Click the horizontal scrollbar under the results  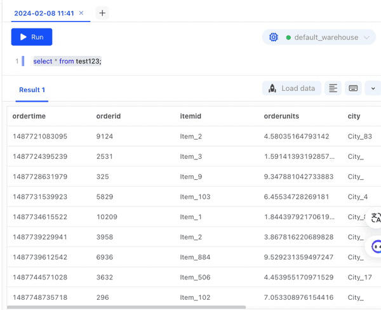point(127,307)
